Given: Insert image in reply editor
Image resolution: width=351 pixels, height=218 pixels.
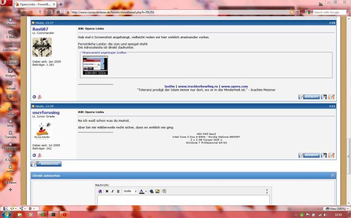Looking at the screenshot, I should [x=157, y=191].
